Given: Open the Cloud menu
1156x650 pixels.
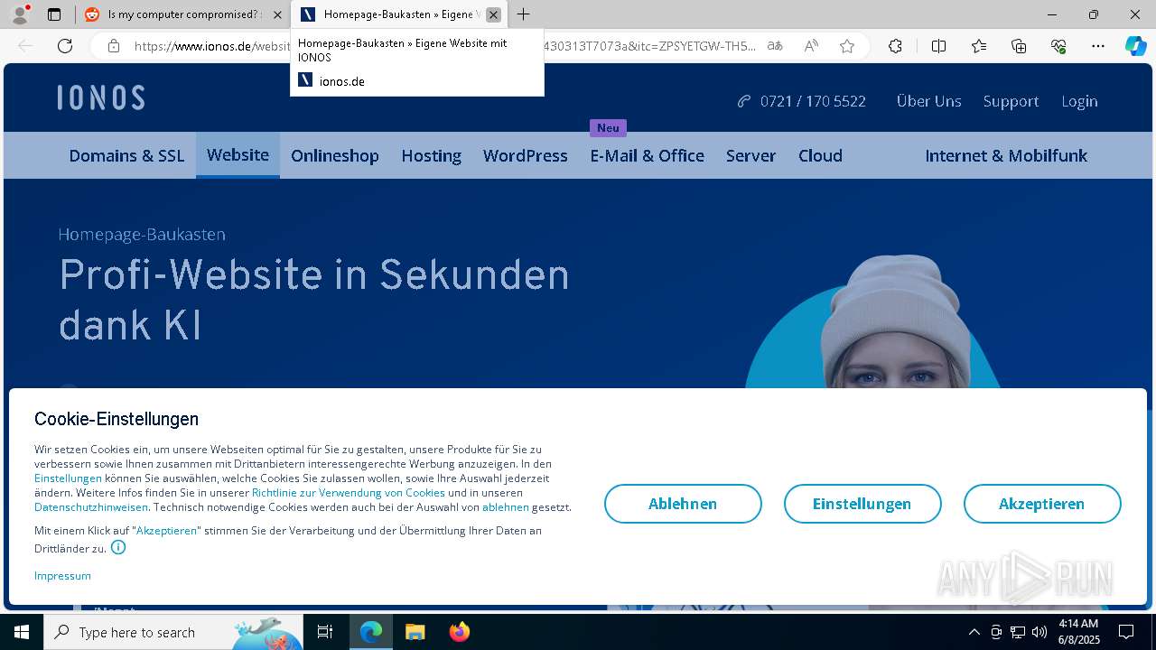Looking at the screenshot, I should pyautogui.click(x=820, y=155).
